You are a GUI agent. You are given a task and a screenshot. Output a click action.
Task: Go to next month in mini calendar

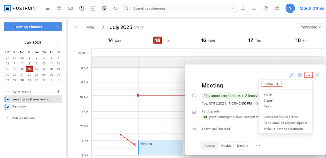(x=58, y=42)
